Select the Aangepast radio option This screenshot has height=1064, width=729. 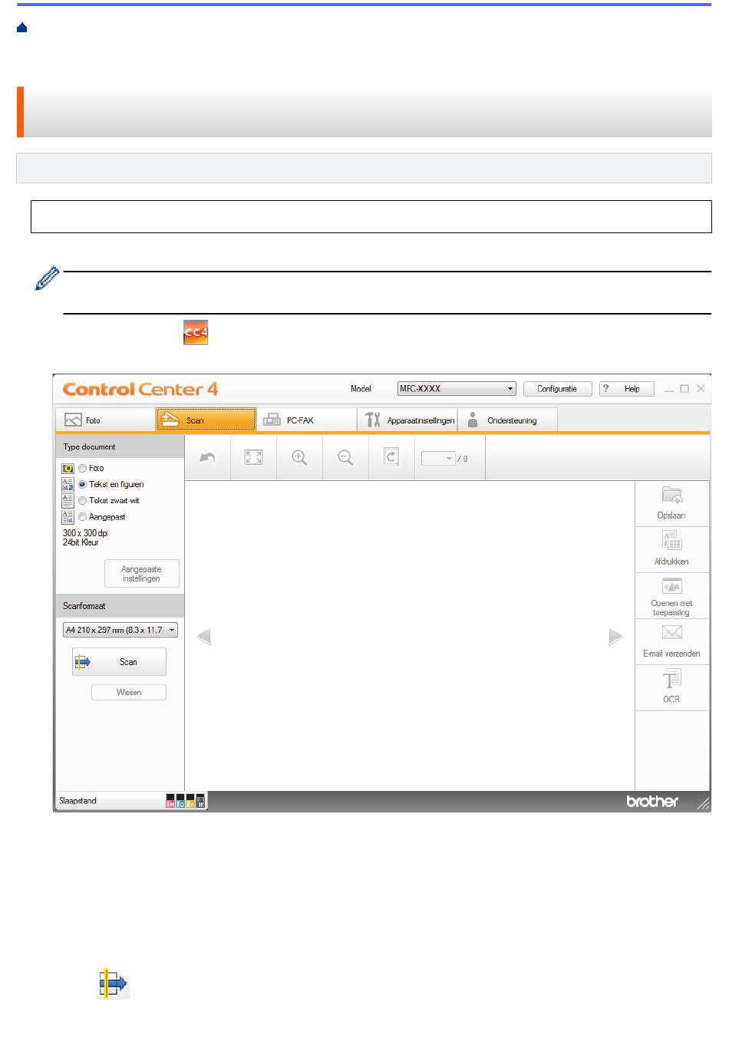pyautogui.click(x=82, y=517)
